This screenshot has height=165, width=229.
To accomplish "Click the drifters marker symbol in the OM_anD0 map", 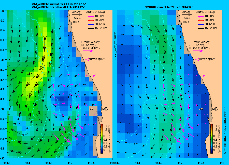I will tap(87, 59).
